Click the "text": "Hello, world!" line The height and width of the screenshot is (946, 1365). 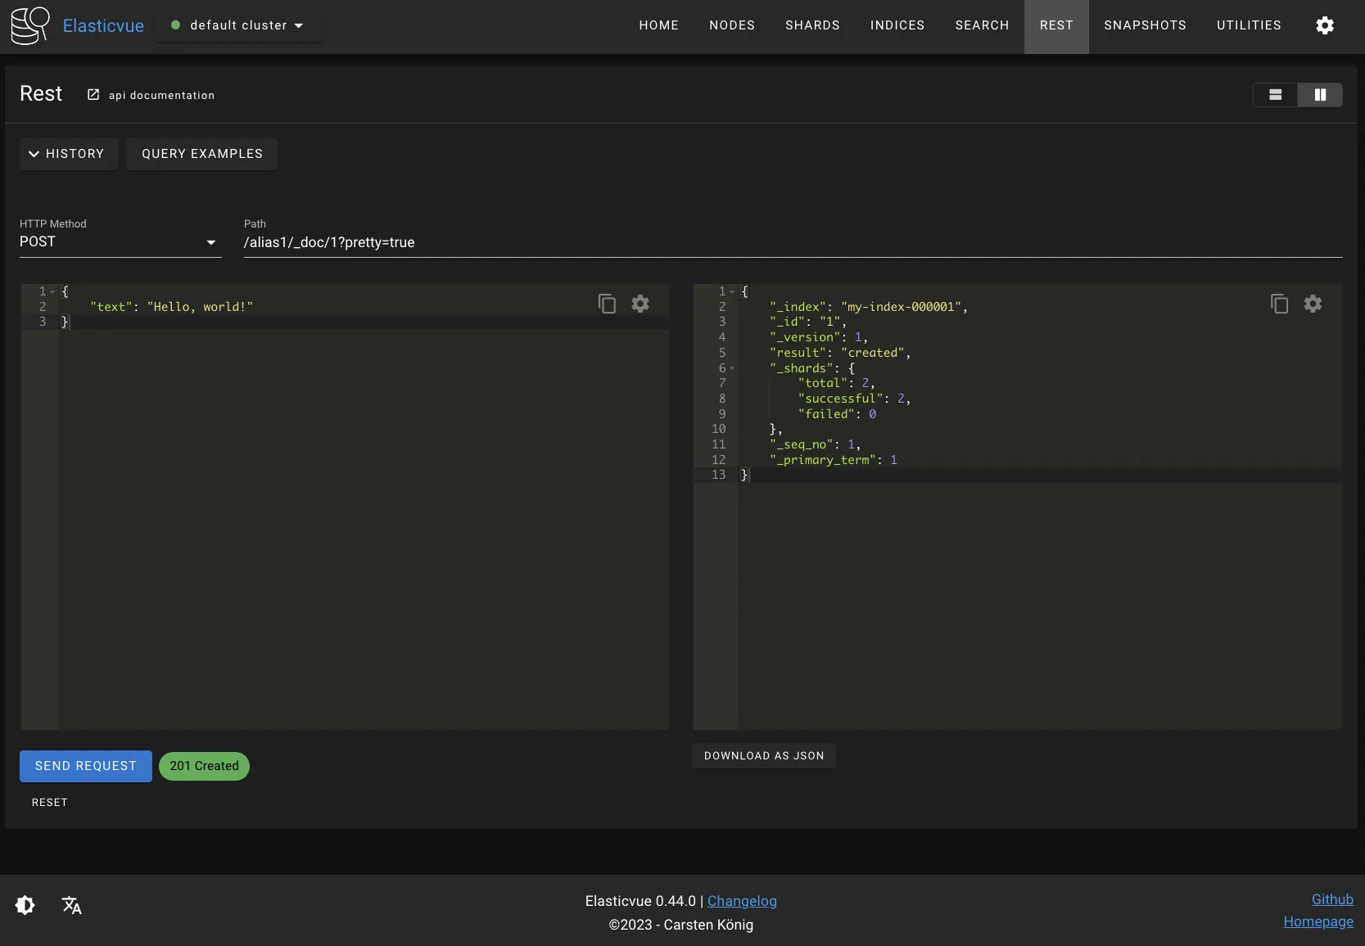coord(172,307)
